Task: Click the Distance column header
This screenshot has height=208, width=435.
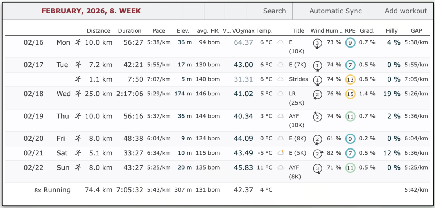Action: (x=99, y=31)
